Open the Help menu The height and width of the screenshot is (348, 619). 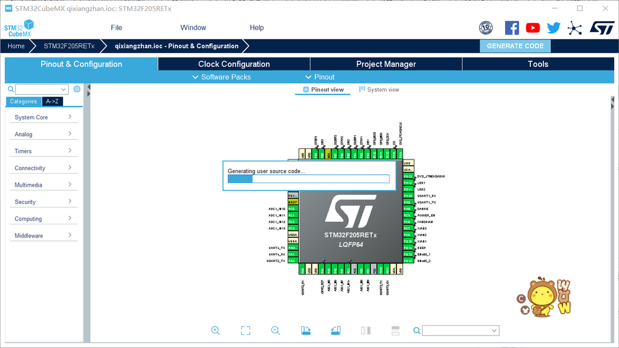tap(257, 28)
